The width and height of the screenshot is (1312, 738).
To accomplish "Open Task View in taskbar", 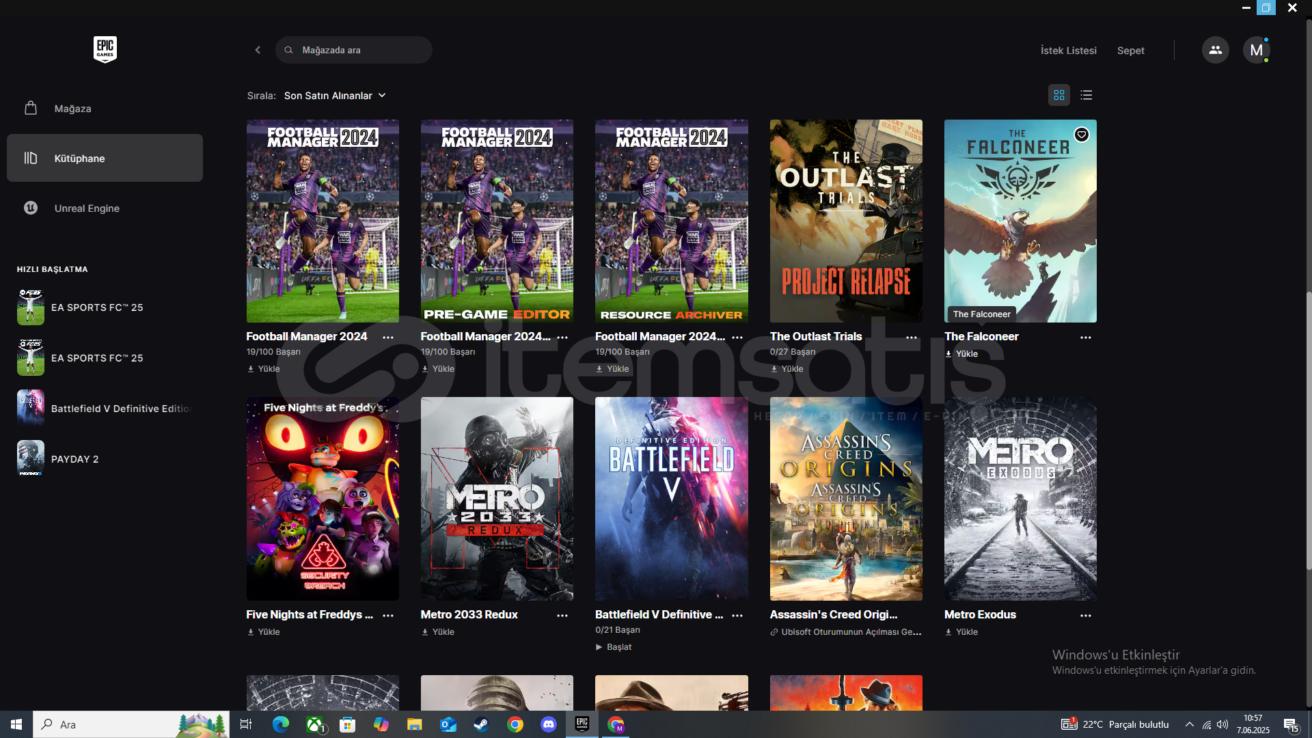I will [246, 724].
